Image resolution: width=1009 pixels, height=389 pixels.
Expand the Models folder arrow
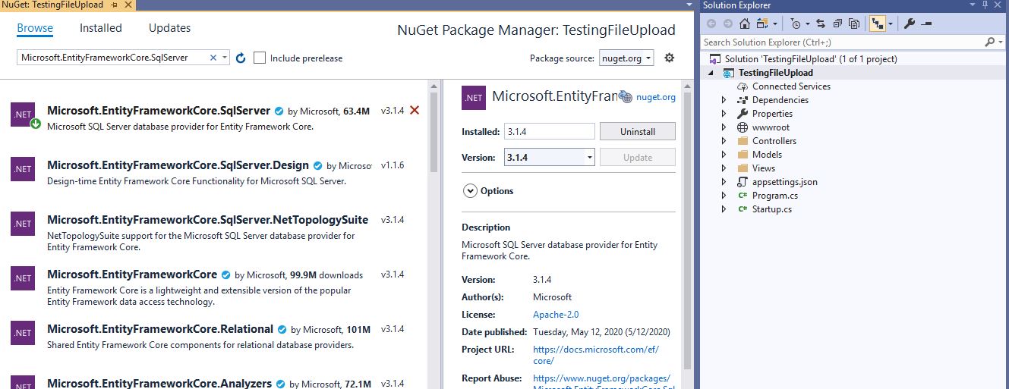[724, 155]
